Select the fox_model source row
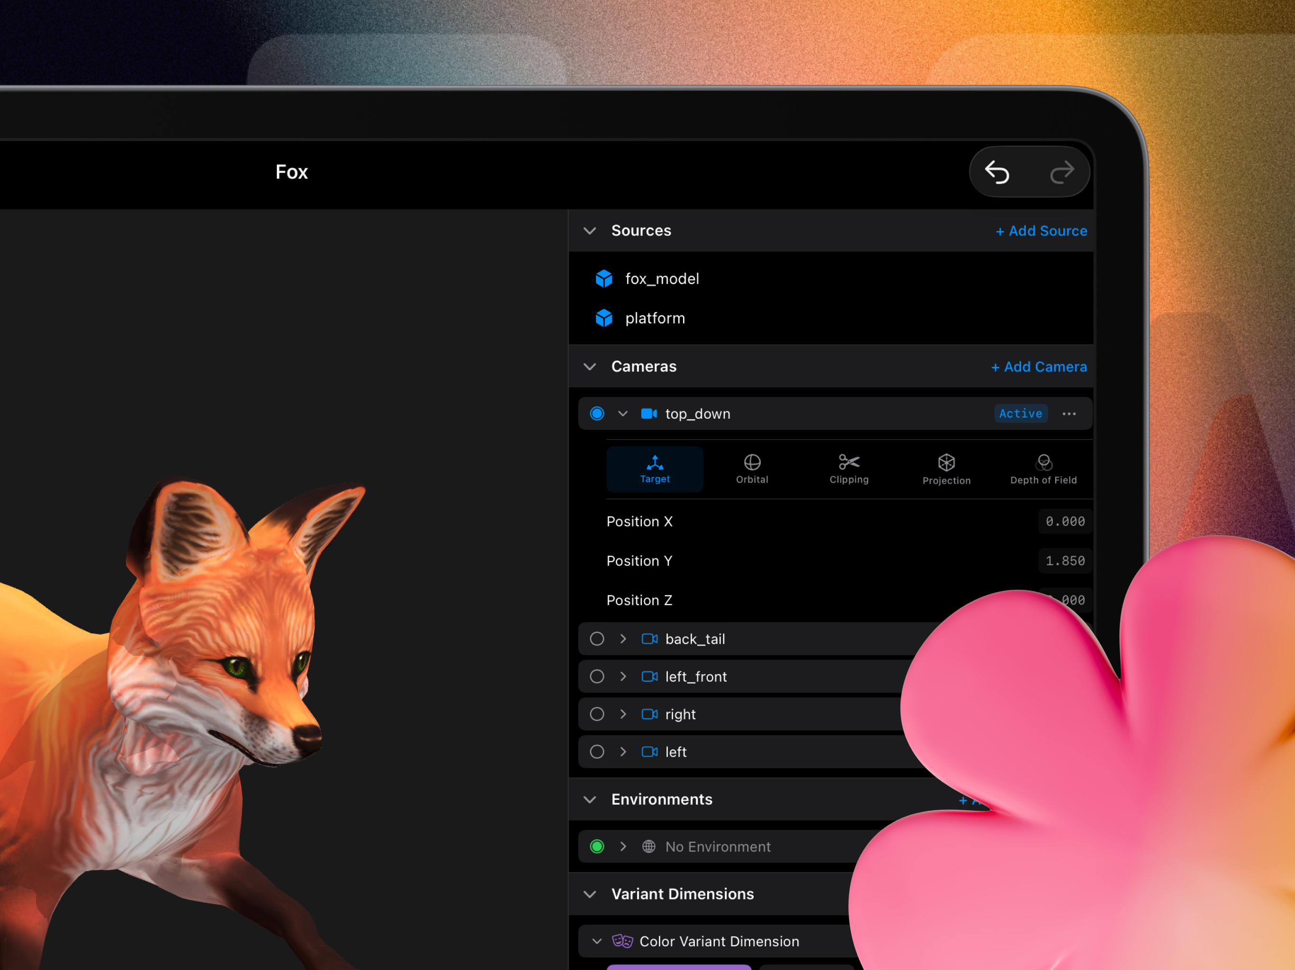The width and height of the screenshot is (1295, 970). (831, 278)
